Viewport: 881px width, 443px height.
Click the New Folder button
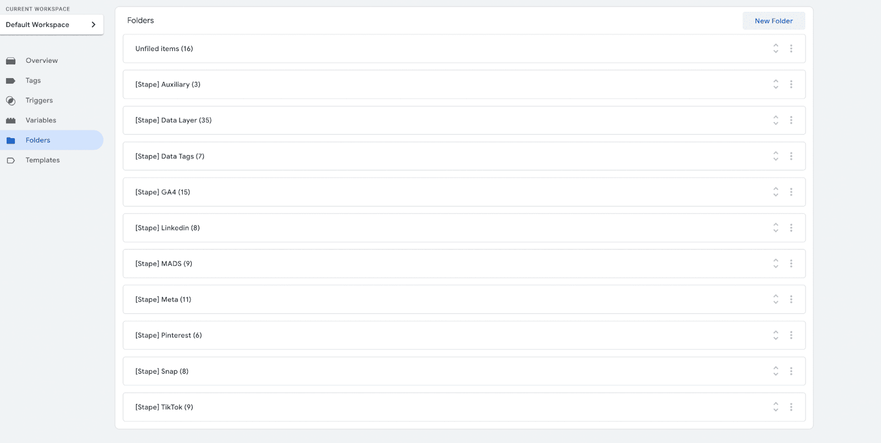click(x=774, y=21)
